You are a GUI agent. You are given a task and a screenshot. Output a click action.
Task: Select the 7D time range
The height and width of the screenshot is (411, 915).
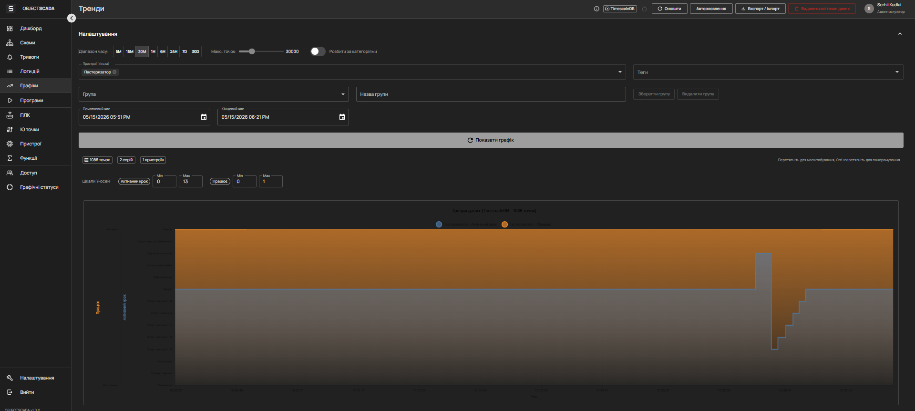click(185, 51)
